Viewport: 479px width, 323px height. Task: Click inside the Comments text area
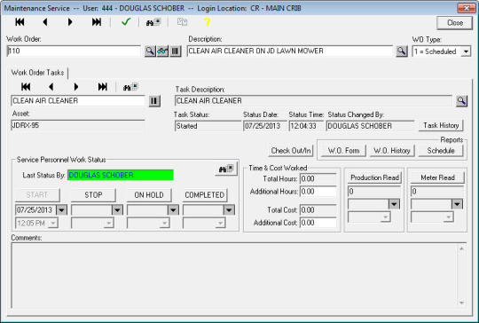pyautogui.click(x=233, y=275)
